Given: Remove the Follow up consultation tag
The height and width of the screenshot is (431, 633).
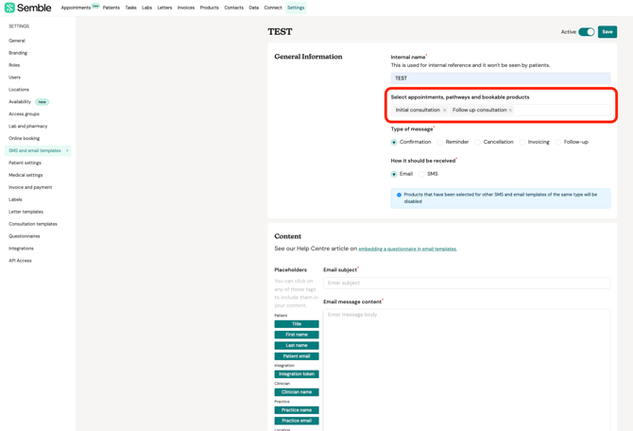Looking at the screenshot, I should point(510,110).
